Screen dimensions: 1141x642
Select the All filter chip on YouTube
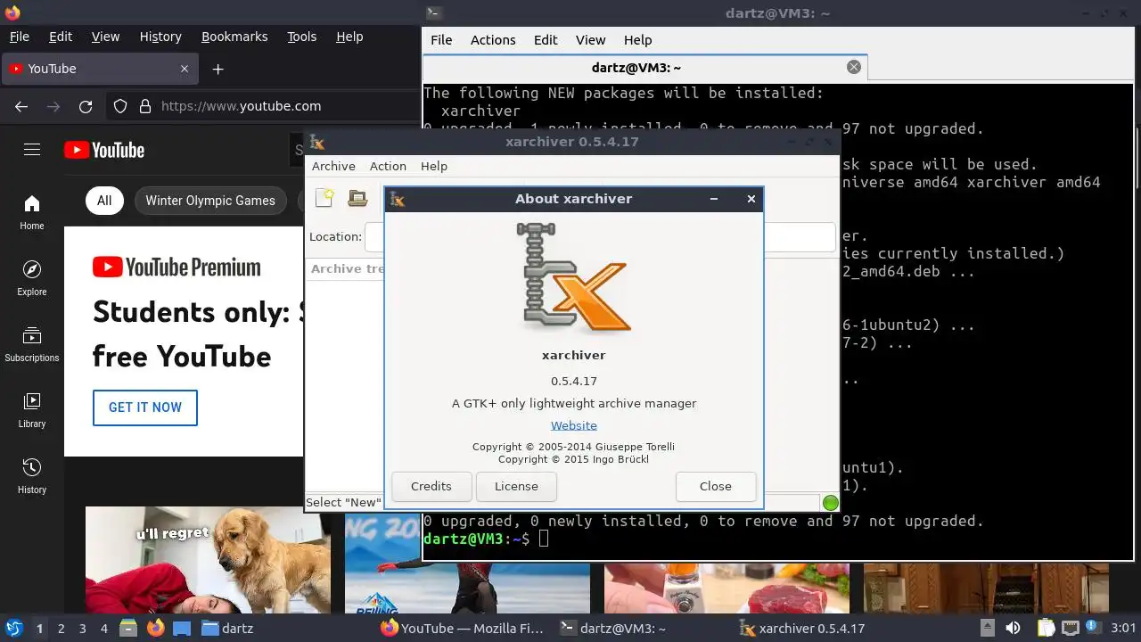click(104, 201)
